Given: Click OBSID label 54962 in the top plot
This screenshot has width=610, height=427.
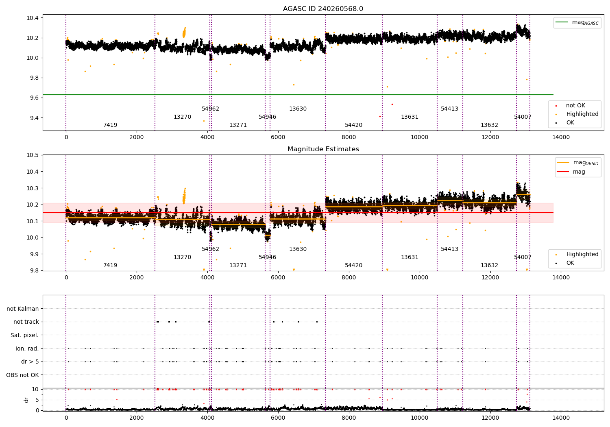Looking at the screenshot, I should tap(210, 109).
